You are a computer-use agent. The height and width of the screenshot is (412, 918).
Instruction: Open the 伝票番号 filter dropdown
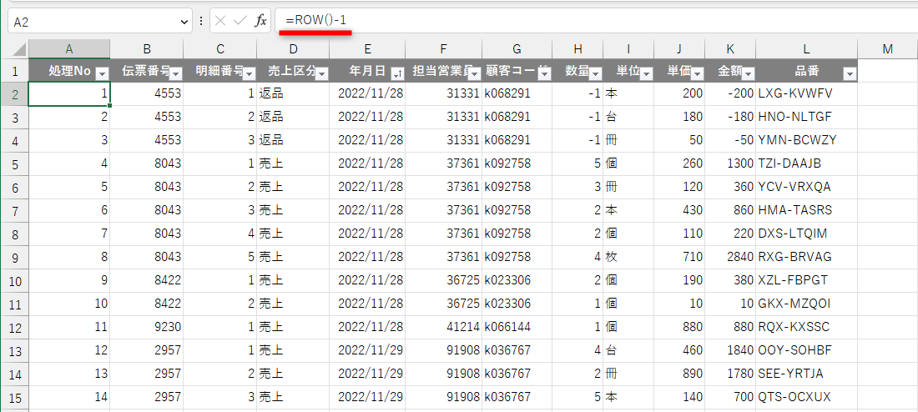point(175,73)
